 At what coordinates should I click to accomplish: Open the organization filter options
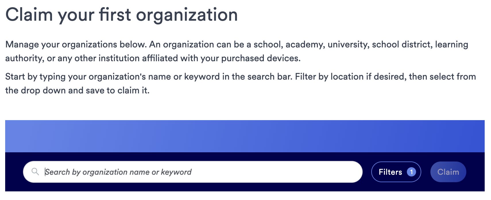tap(396, 172)
